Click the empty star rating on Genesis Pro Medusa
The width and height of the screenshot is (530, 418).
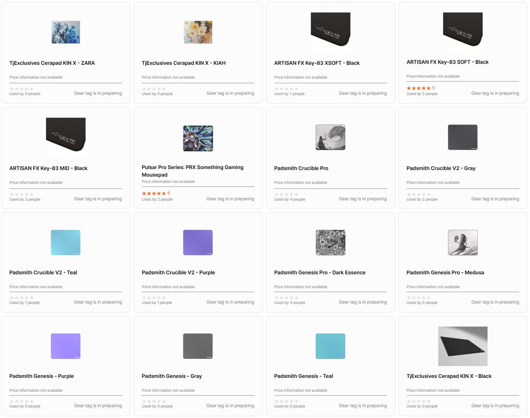click(x=419, y=297)
